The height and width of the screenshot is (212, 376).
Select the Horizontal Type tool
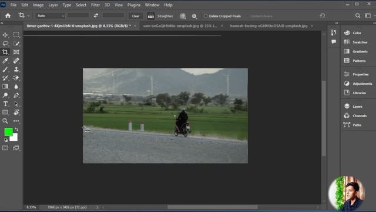pyautogui.click(x=5, y=104)
